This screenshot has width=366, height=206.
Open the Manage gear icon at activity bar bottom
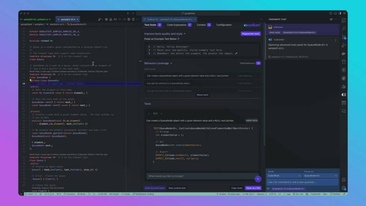[343, 188]
